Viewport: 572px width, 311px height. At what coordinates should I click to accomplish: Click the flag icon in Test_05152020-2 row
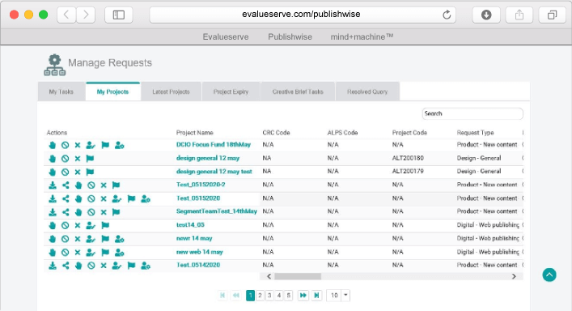tap(116, 185)
